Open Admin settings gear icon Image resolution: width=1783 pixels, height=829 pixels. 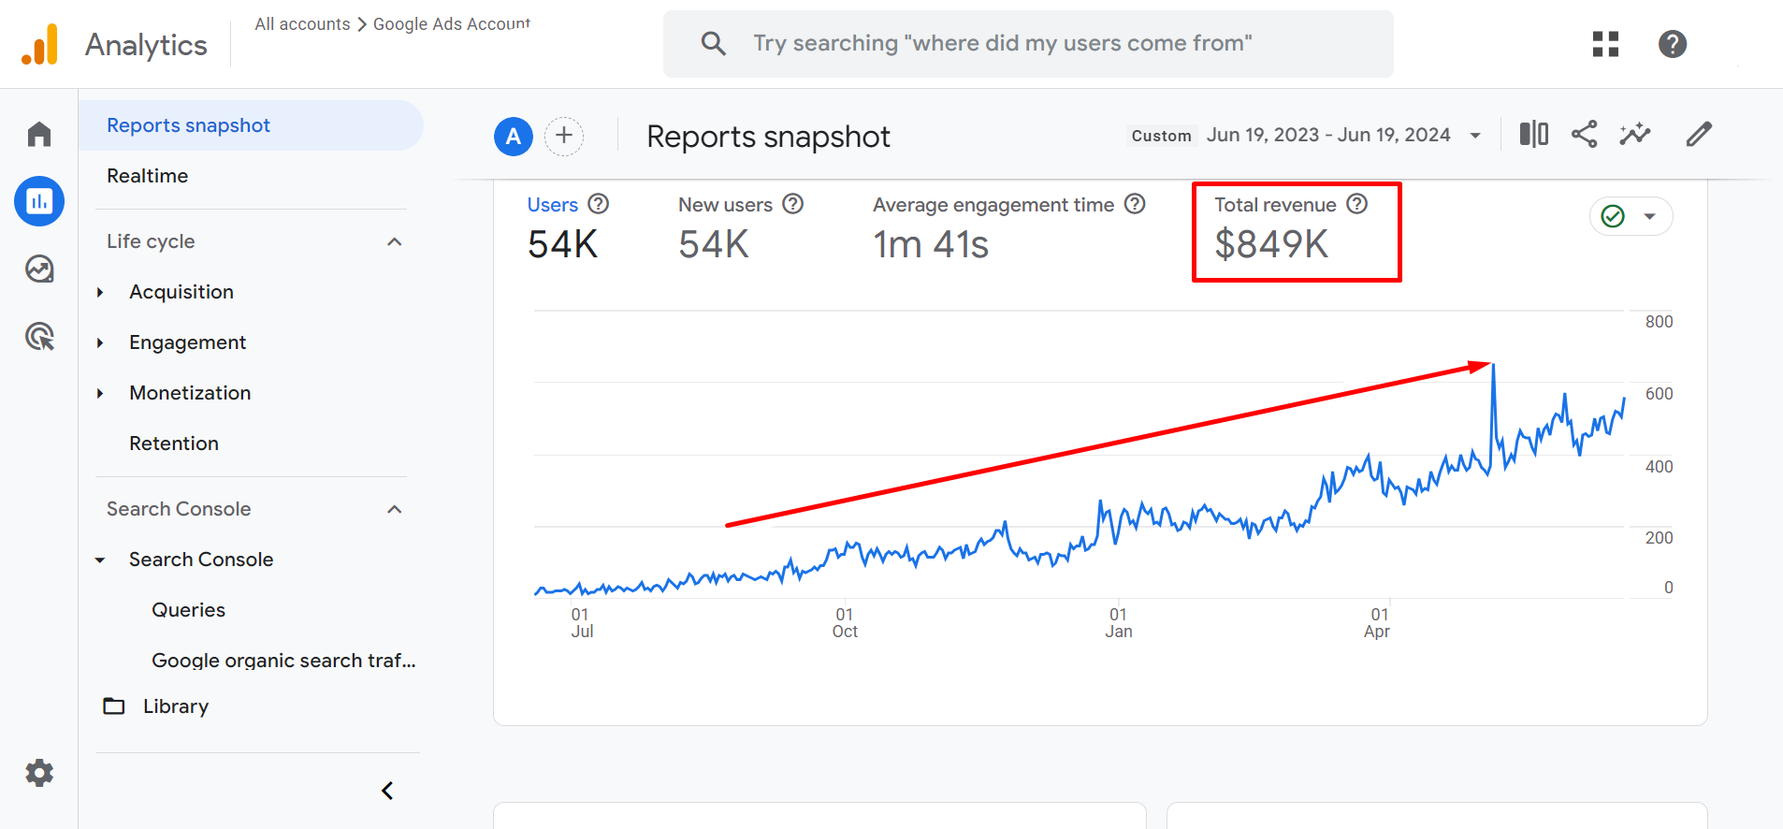click(x=39, y=773)
